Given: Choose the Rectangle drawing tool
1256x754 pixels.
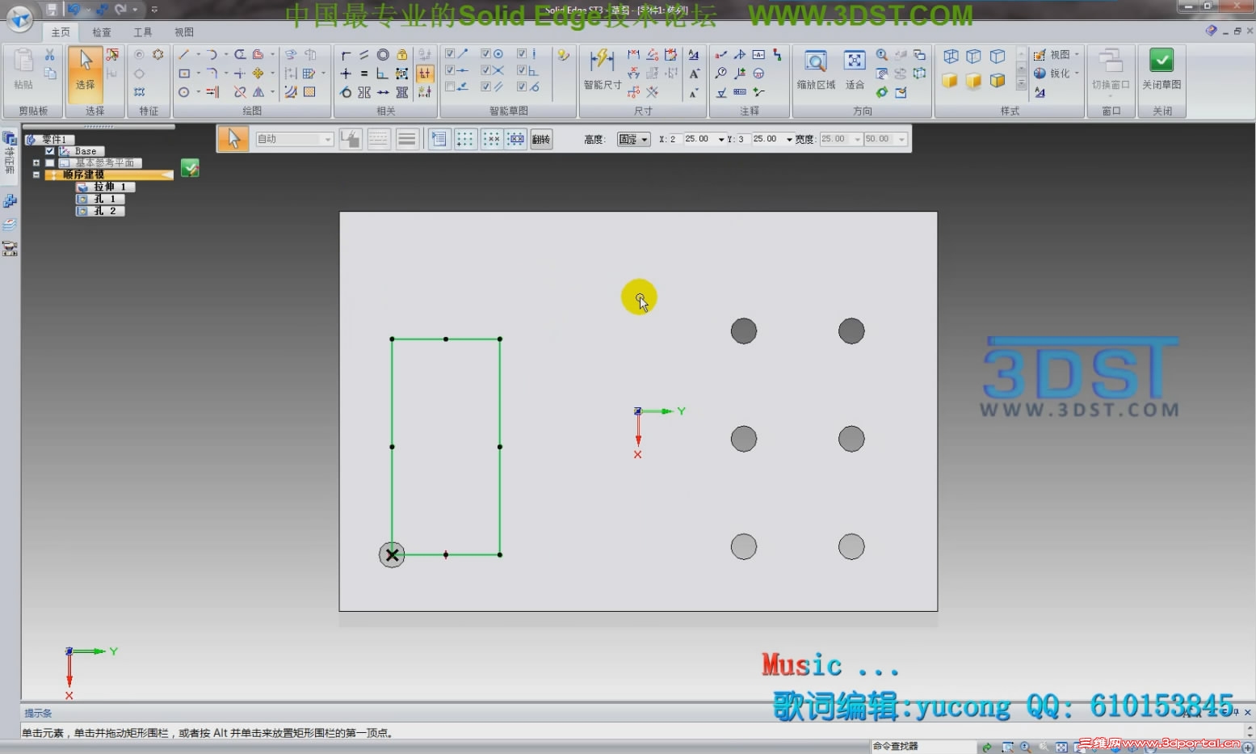Looking at the screenshot, I should (184, 73).
